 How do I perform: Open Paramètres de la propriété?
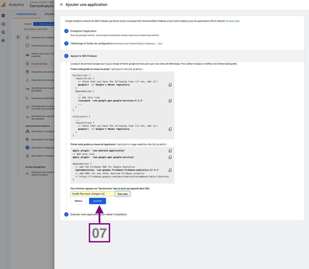[x=40, y=46]
